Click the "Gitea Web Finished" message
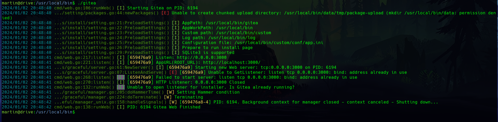This screenshot has height=122, width=498. tap(177, 107)
